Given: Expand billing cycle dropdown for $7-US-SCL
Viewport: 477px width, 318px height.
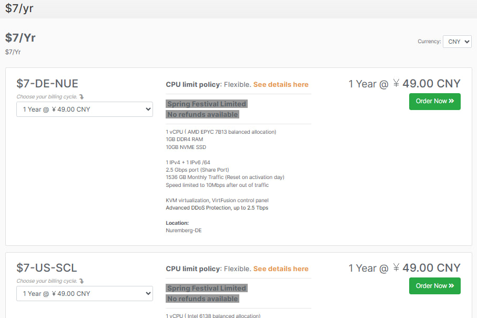Looking at the screenshot, I should point(85,294).
